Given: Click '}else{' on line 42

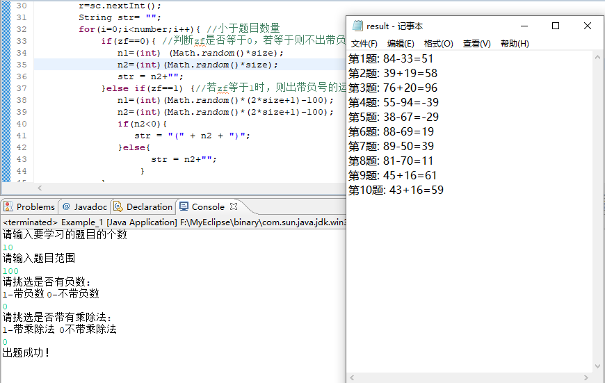Looking at the screenshot, I should (134, 147).
